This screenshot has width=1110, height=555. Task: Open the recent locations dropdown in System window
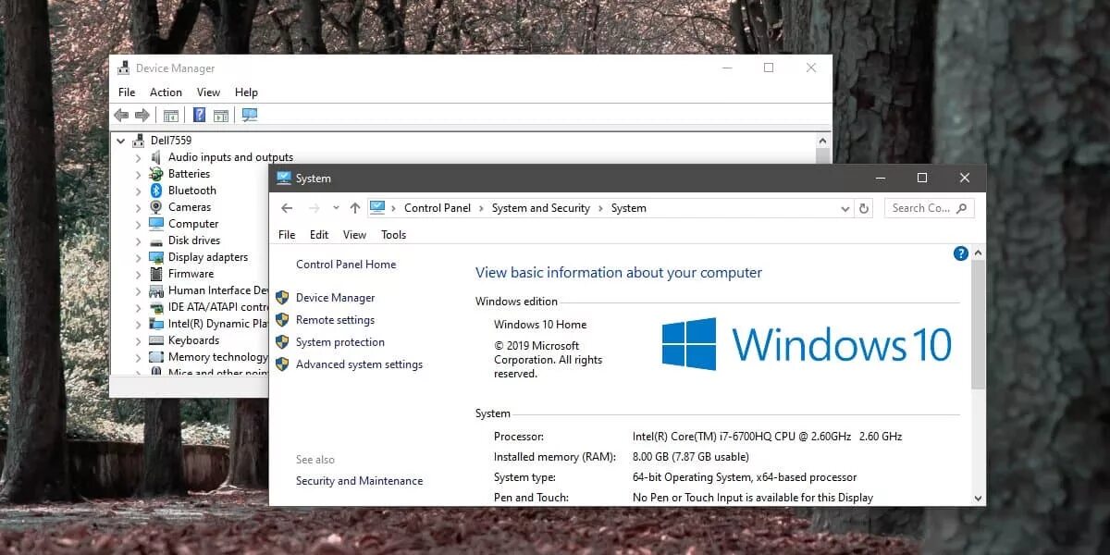click(x=336, y=208)
